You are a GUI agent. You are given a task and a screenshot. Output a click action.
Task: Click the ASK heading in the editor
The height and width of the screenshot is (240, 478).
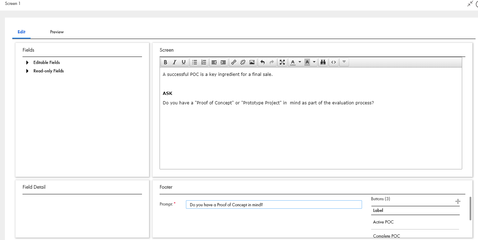pyautogui.click(x=168, y=93)
